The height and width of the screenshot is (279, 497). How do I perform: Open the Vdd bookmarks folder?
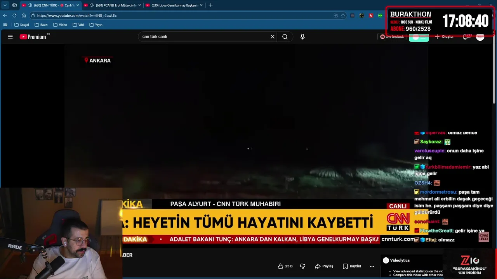tap(78, 25)
